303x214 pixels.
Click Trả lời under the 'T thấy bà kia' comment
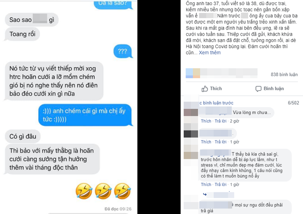pyautogui.click(x=220, y=185)
